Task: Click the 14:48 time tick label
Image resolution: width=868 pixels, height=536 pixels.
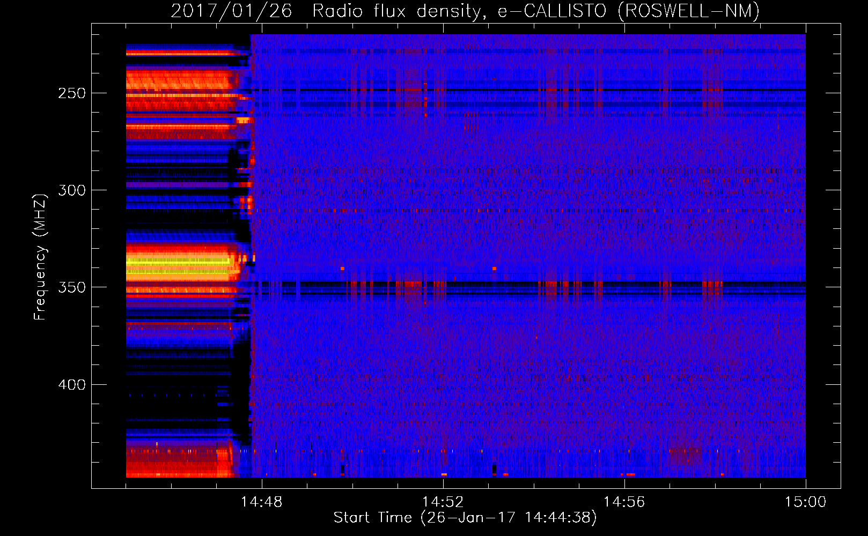Action: click(x=261, y=502)
